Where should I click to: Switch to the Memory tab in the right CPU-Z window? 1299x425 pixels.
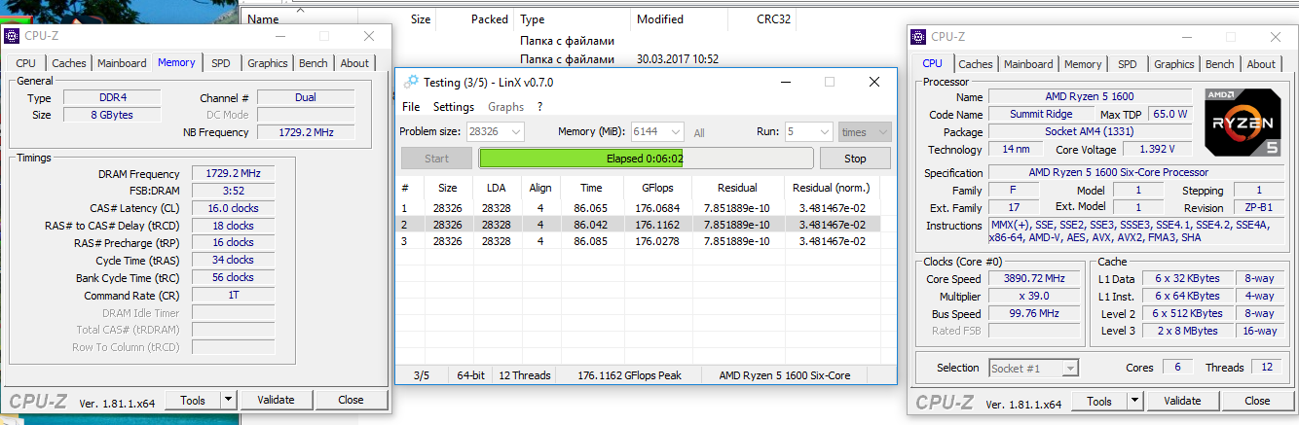pyautogui.click(x=1083, y=64)
